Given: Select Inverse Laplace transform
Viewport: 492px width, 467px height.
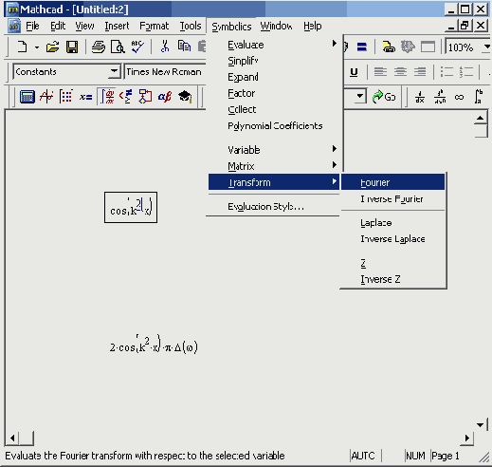Looking at the screenshot, I should (x=392, y=239).
